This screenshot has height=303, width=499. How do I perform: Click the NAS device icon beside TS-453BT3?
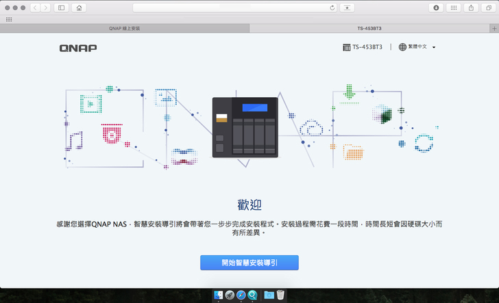(347, 47)
